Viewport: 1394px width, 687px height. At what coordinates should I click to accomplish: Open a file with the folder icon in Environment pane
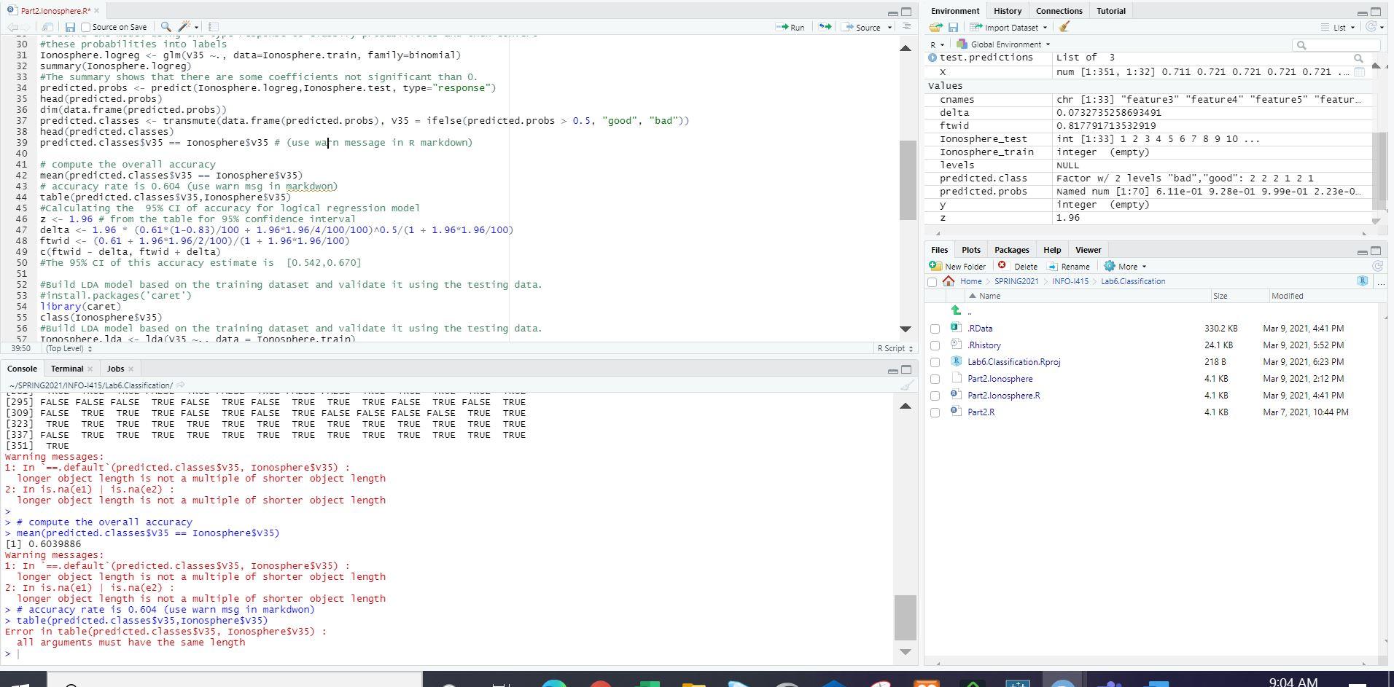(935, 27)
